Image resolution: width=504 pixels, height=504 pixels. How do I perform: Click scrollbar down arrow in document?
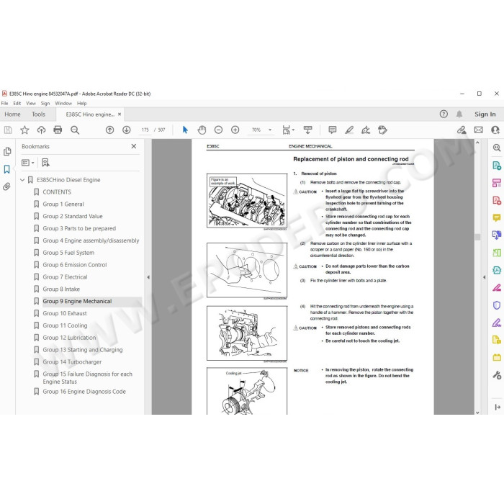coord(477,413)
